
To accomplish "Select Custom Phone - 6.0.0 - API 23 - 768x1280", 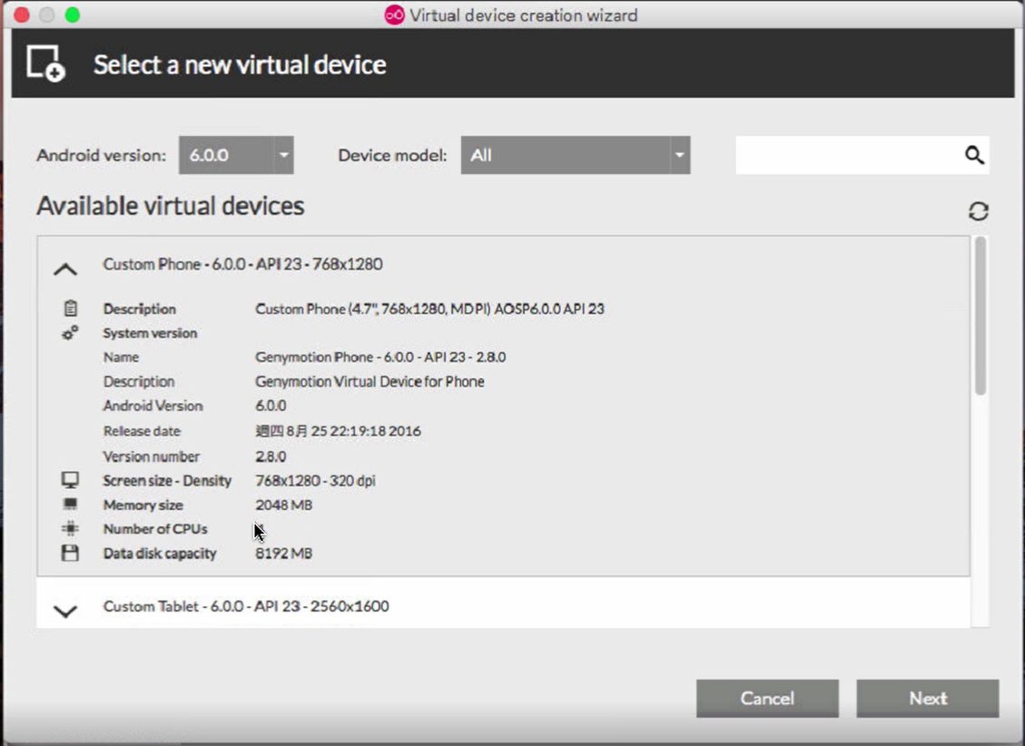I will tap(242, 264).
